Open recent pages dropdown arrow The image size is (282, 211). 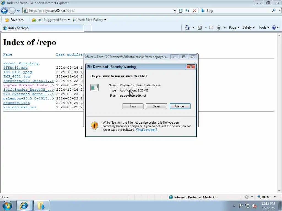click(18, 11)
